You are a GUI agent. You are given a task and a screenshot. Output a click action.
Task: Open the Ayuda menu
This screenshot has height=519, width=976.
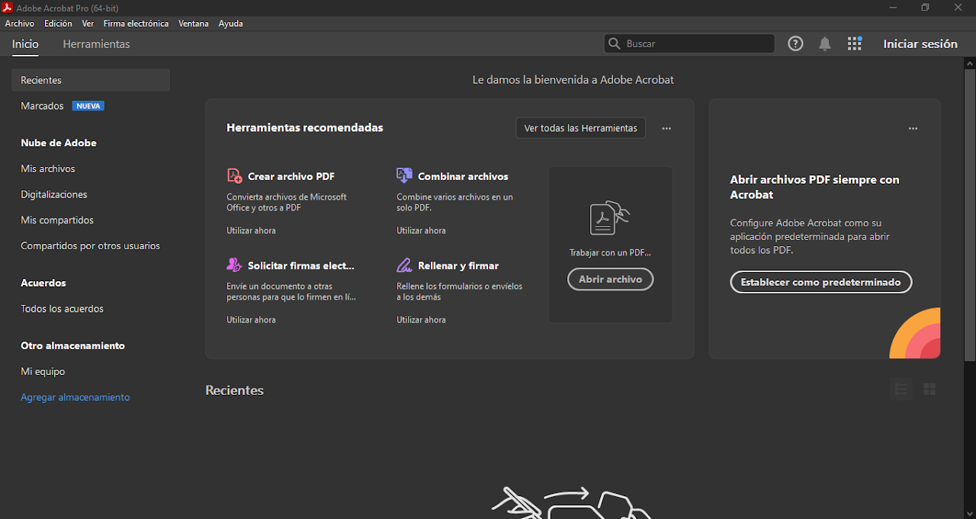click(x=230, y=24)
